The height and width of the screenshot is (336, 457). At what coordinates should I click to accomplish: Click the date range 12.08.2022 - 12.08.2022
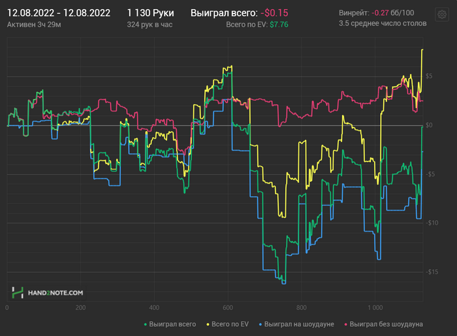(59, 13)
